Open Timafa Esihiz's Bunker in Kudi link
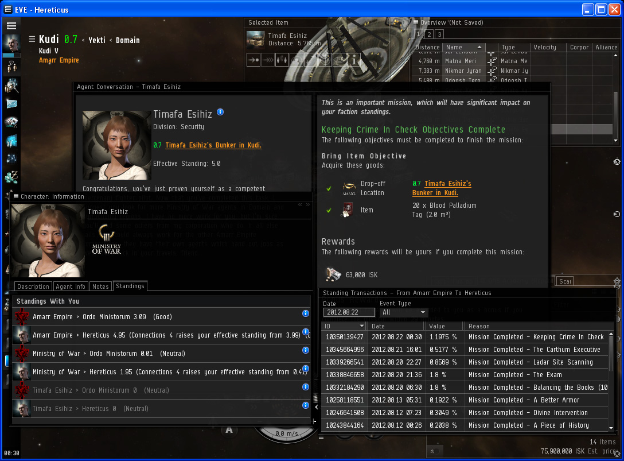This screenshot has height=461, width=624. point(213,145)
